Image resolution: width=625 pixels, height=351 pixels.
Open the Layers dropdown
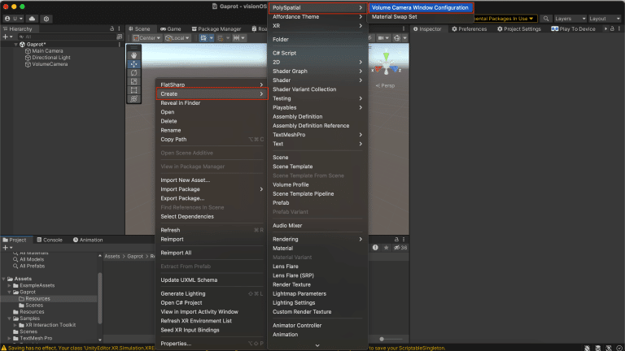[570, 19]
